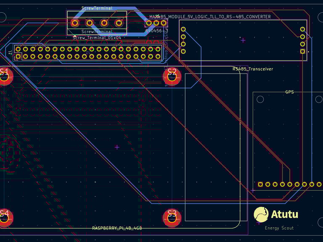Select the S3 mounting hole pad

point(172,218)
